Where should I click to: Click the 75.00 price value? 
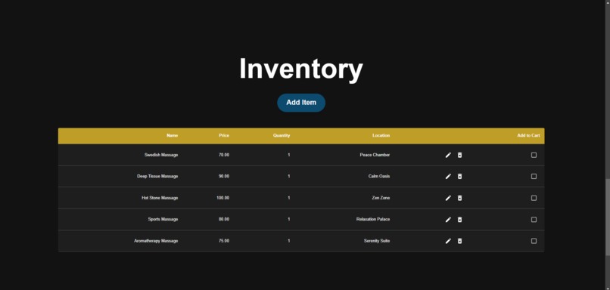[x=224, y=241]
